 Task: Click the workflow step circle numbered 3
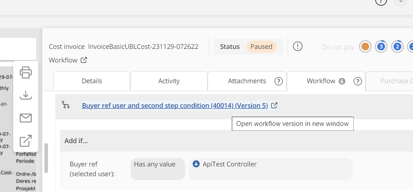click(381, 47)
